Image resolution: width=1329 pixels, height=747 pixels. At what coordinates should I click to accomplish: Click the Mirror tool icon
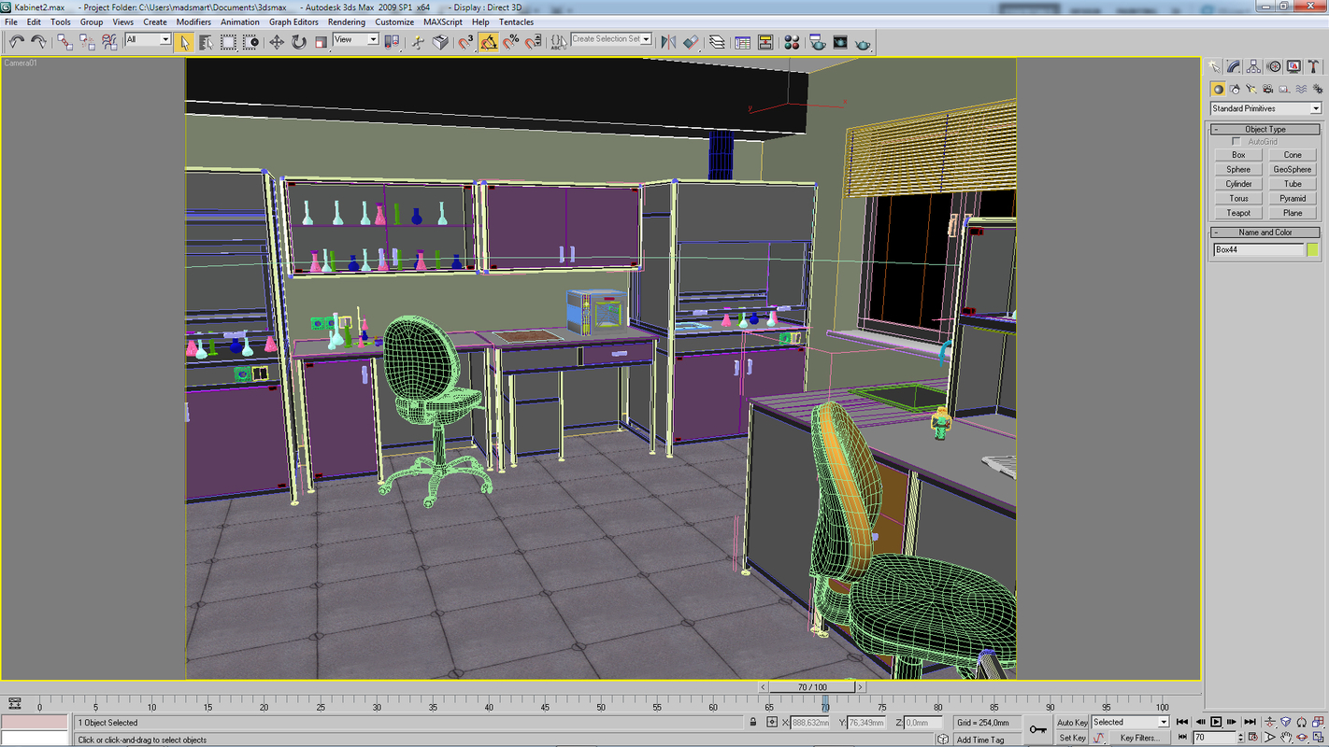(665, 42)
